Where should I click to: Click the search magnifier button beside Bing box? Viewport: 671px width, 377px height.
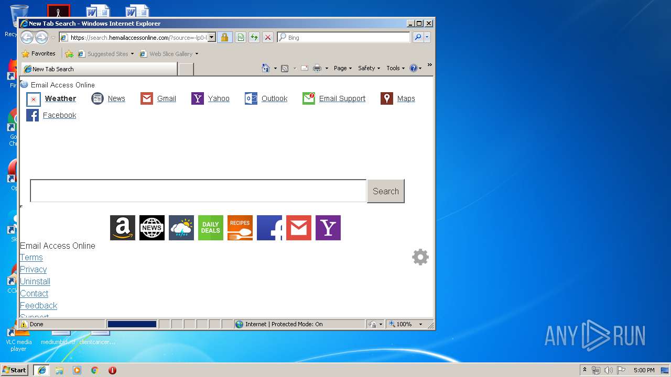[418, 37]
